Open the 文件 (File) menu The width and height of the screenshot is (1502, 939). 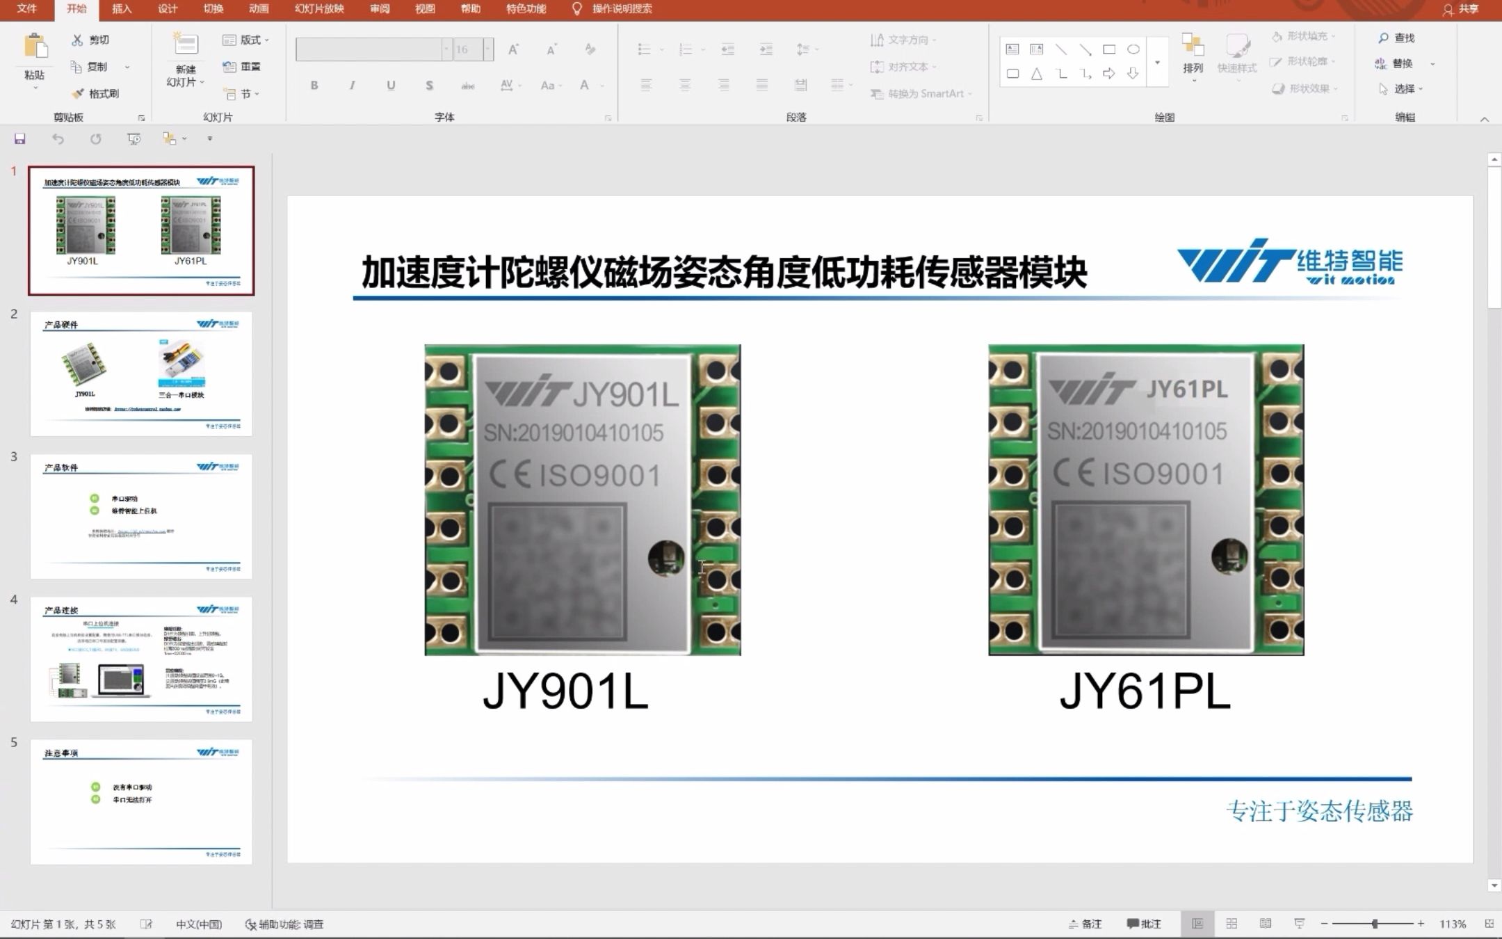tap(26, 9)
